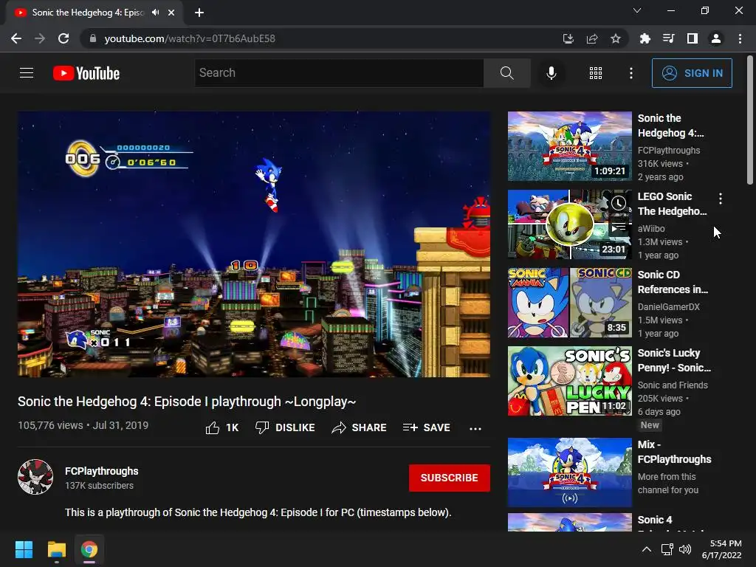Dislike the video
The width and height of the screenshot is (756, 567).
285,427
